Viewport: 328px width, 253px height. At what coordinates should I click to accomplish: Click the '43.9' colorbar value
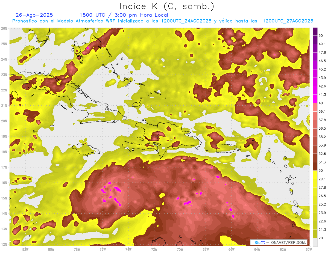pos(322,78)
